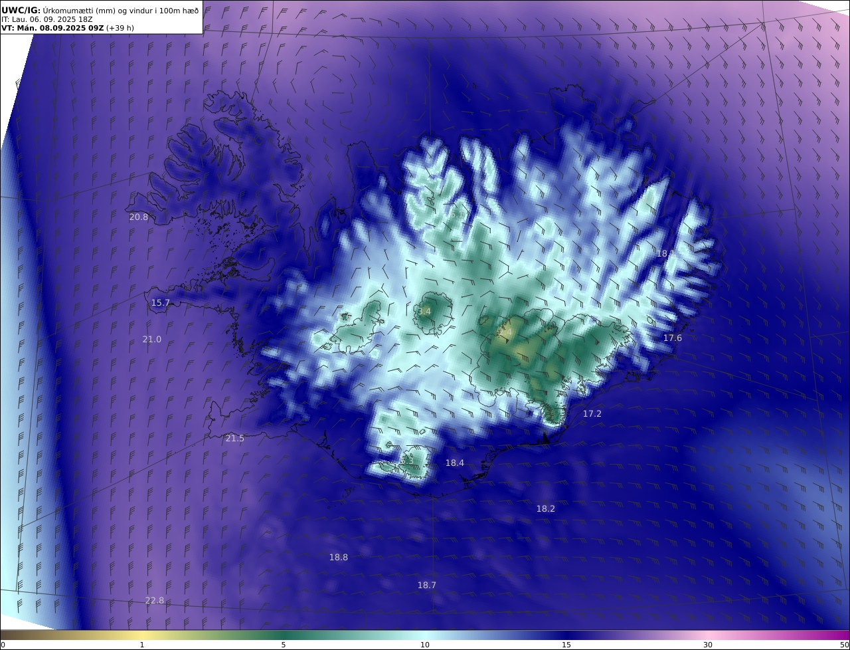Click the 10 tick on the color scale

click(x=425, y=645)
